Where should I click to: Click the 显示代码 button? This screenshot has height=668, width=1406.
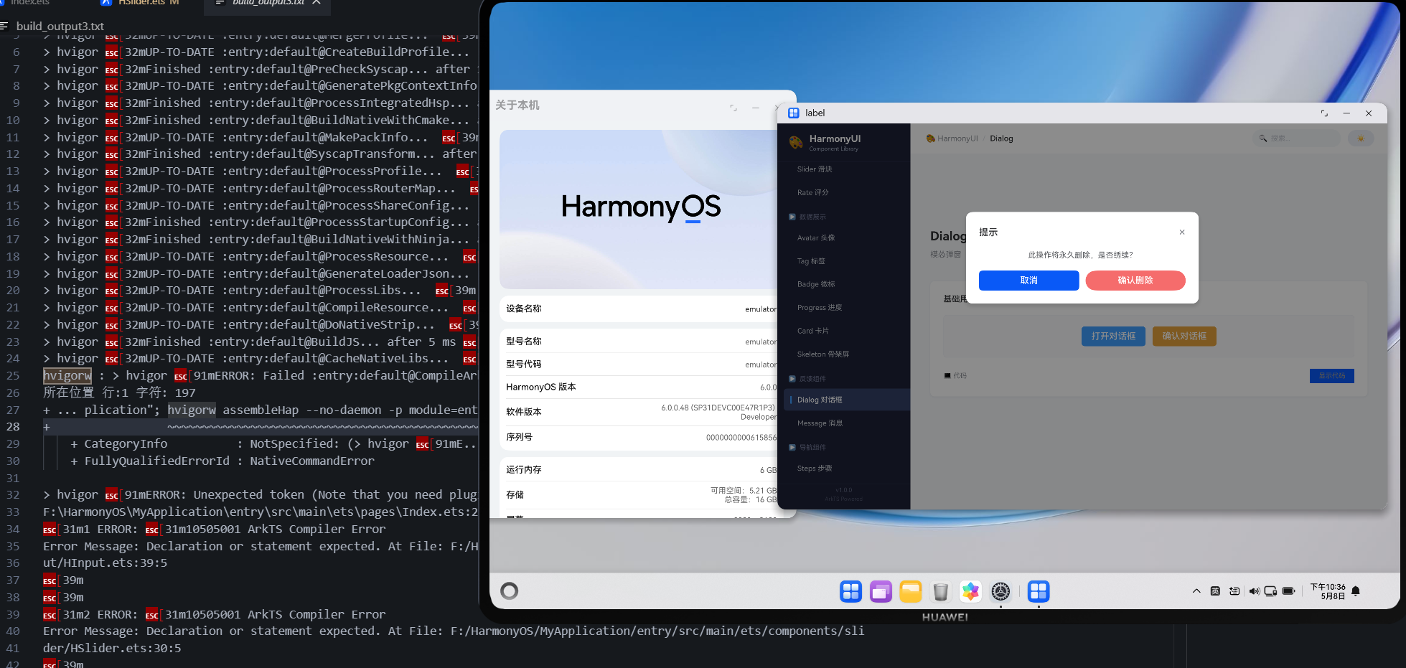click(x=1332, y=376)
